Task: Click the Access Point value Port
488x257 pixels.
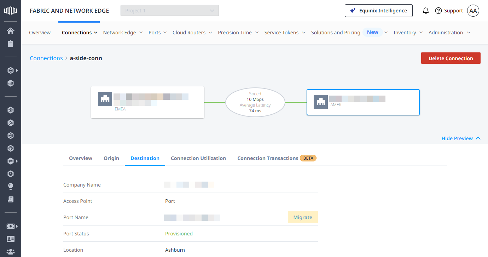Action: coord(170,201)
